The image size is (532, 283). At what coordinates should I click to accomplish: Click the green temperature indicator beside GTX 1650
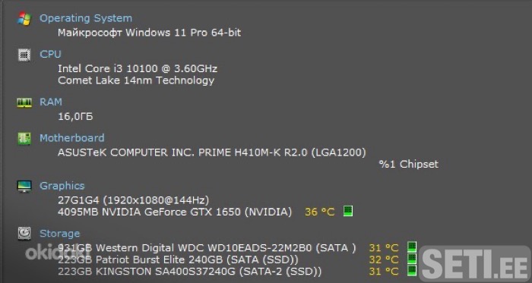pyautogui.click(x=348, y=211)
